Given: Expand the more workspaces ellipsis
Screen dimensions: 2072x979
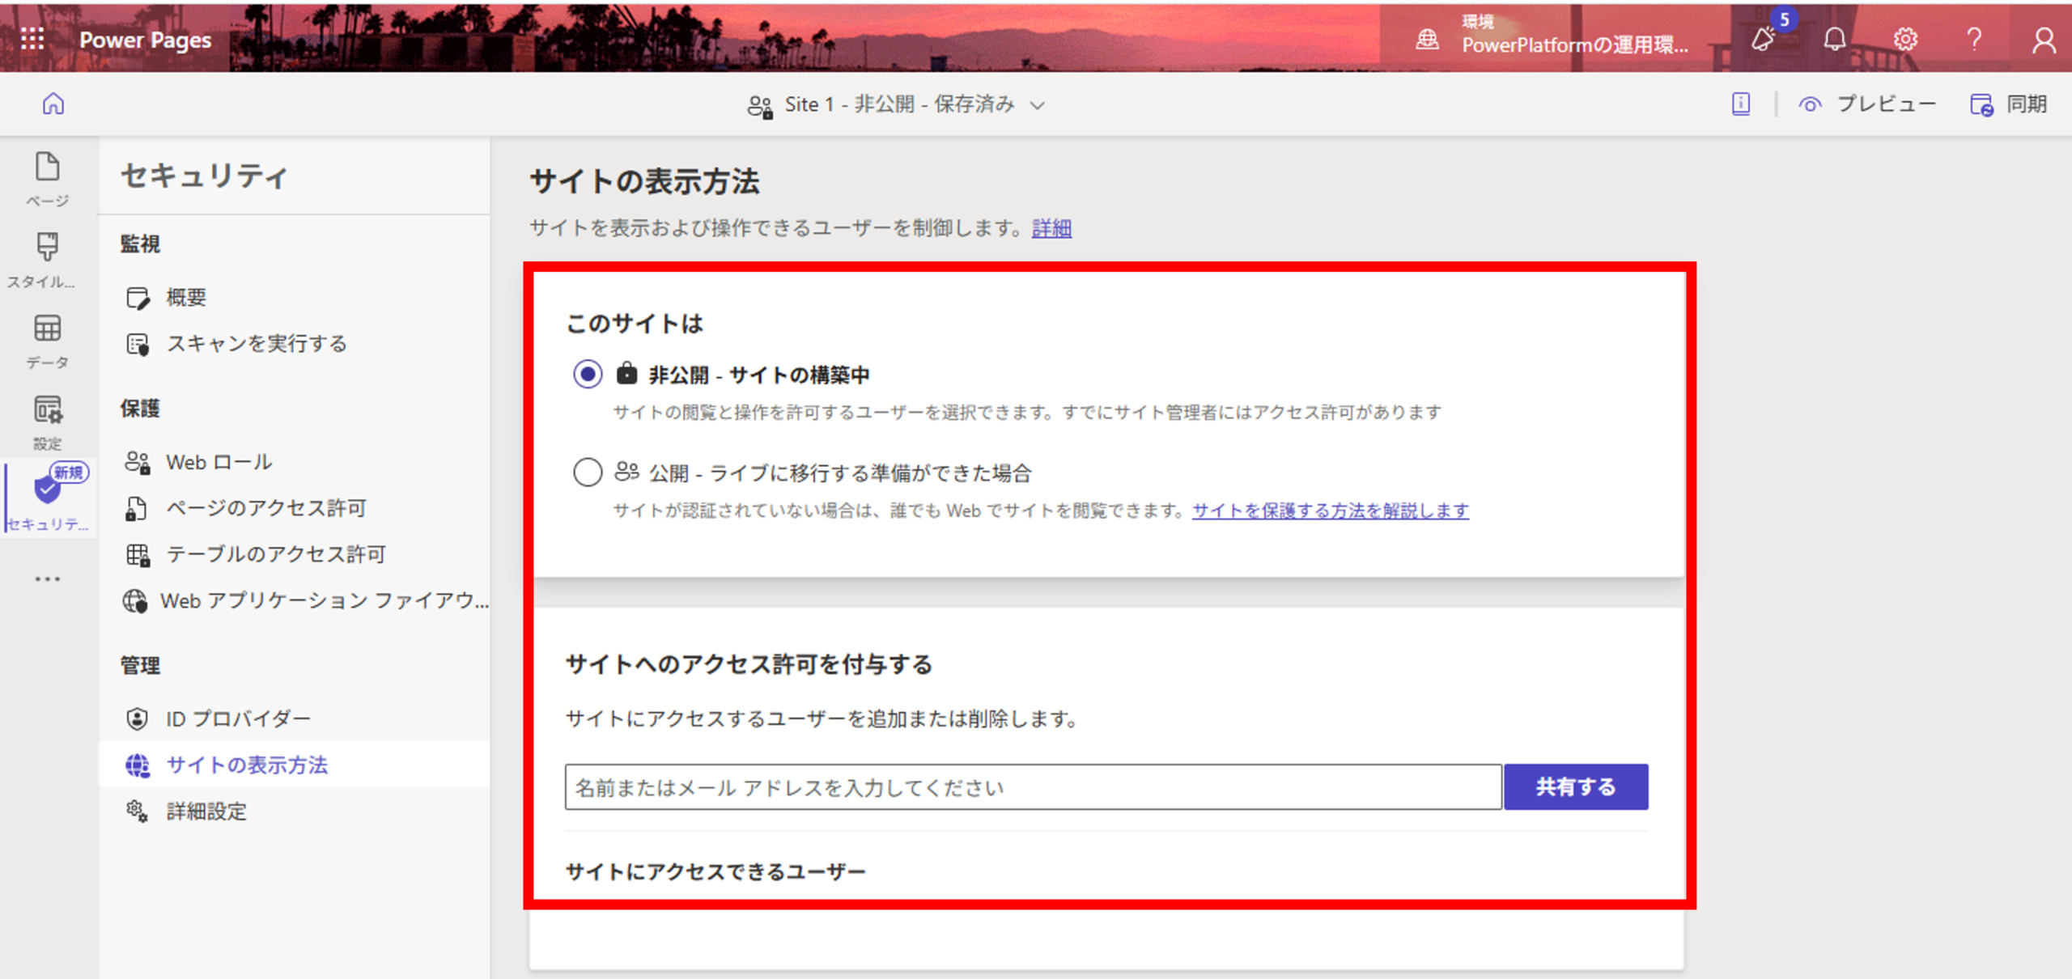Looking at the screenshot, I should point(47,579).
